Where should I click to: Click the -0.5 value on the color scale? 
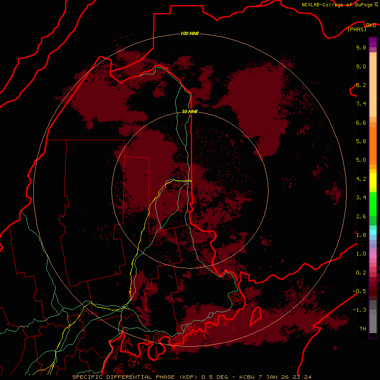pyautogui.click(x=359, y=291)
